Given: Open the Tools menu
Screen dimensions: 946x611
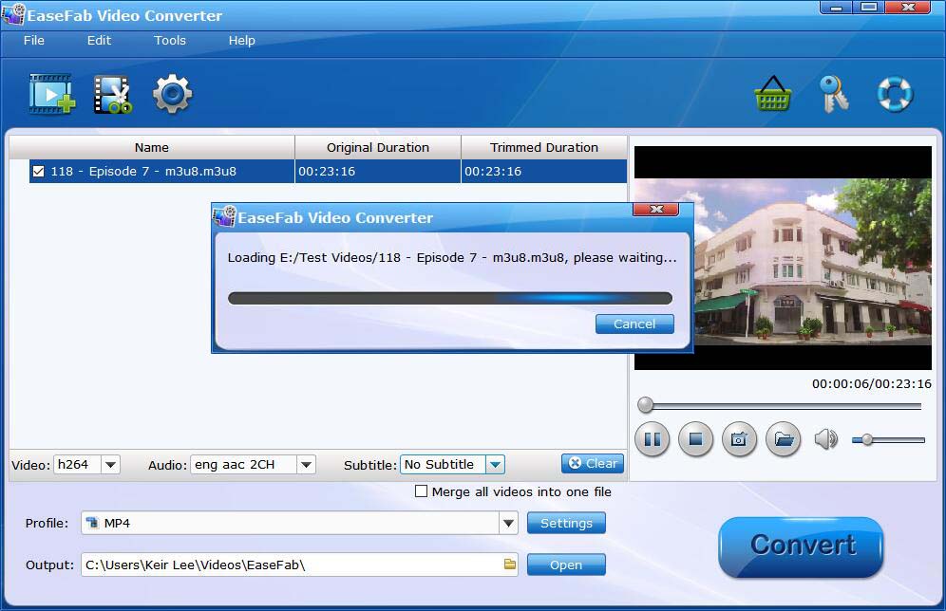Looking at the screenshot, I should (169, 41).
